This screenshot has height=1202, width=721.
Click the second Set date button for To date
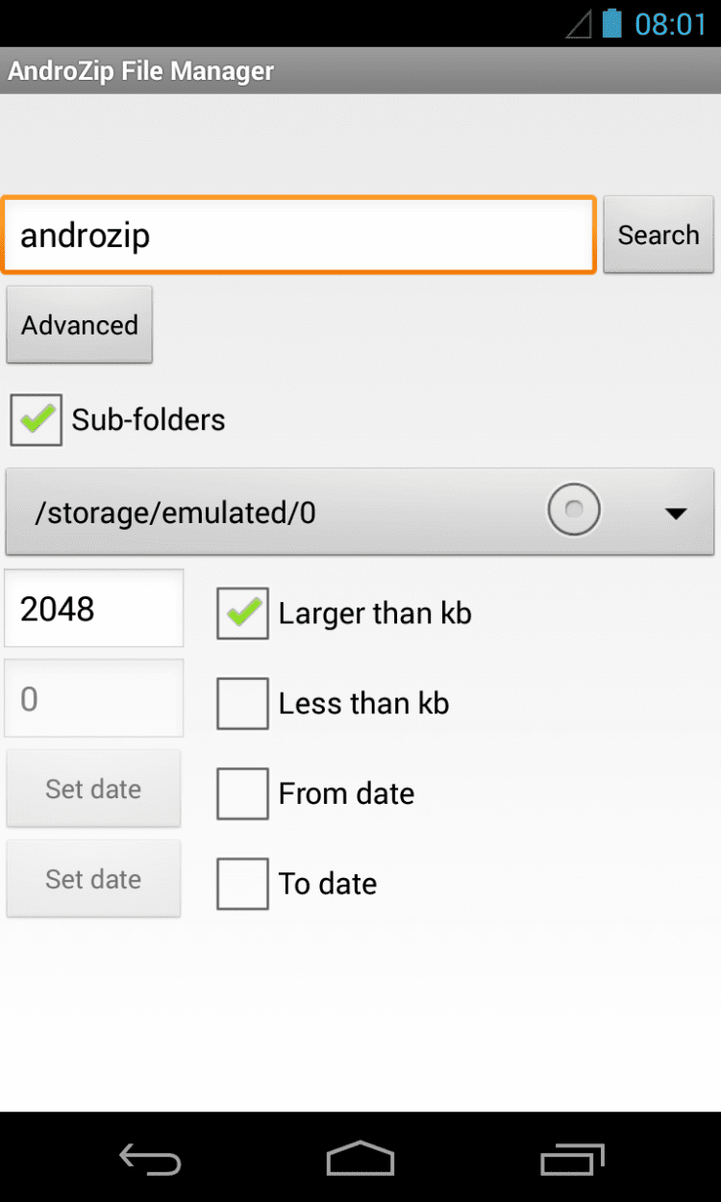93,880
